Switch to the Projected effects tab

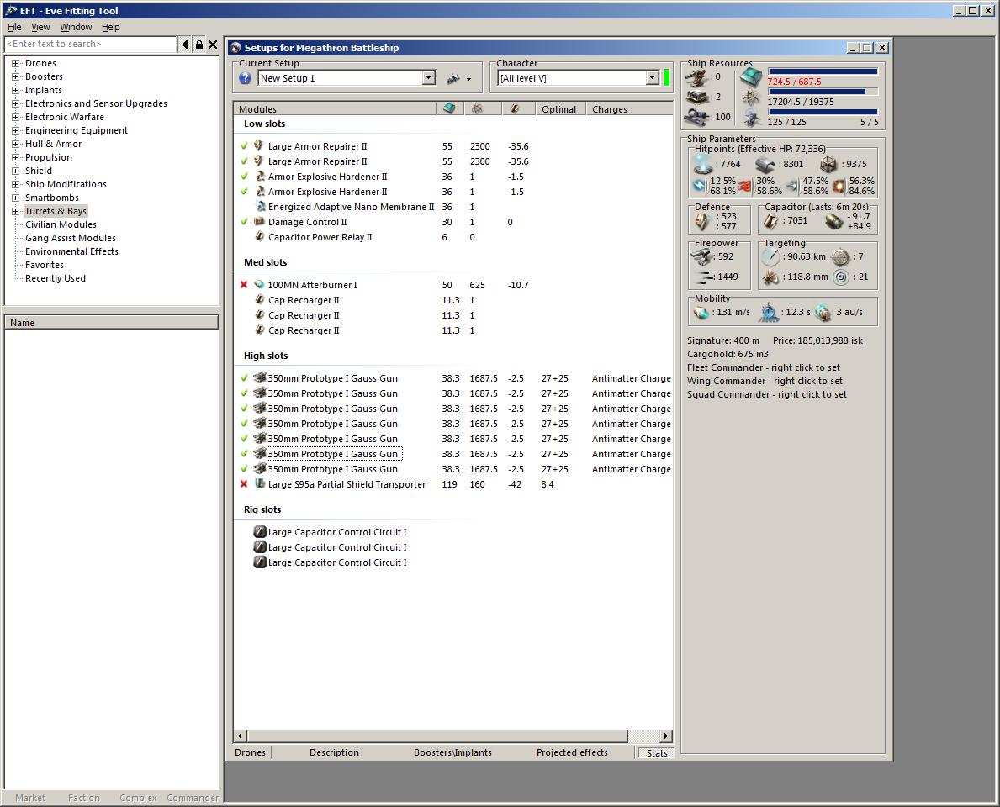point(572,753)
